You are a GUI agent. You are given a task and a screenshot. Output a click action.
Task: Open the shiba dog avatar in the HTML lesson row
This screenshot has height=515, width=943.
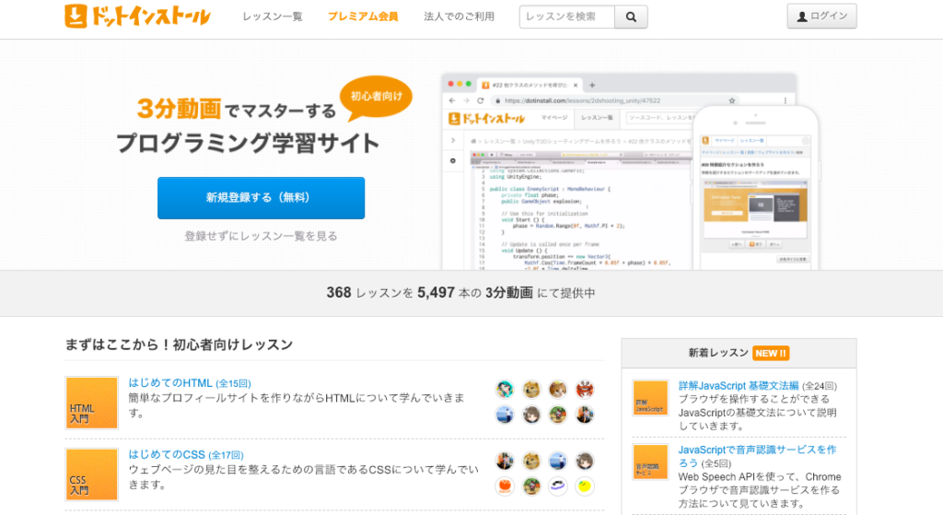(531, 390)
